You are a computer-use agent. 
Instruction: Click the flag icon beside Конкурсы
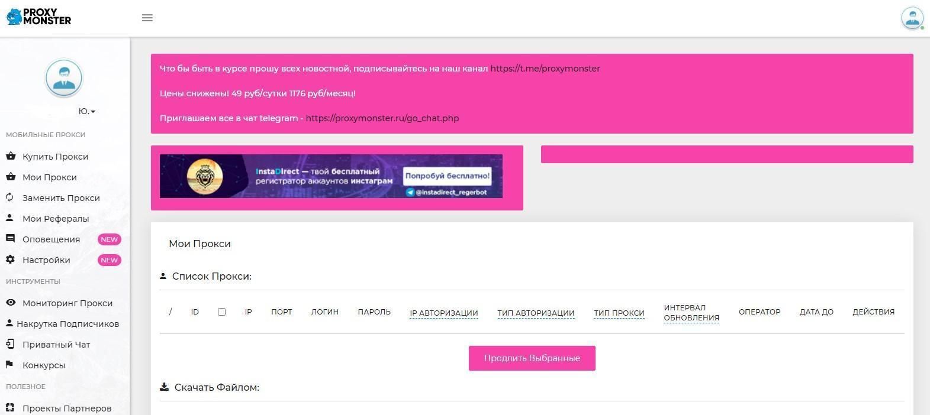coord(10,365)
